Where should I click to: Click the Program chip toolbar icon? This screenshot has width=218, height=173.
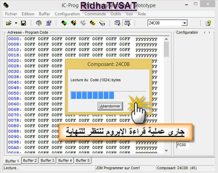[73, 23]
